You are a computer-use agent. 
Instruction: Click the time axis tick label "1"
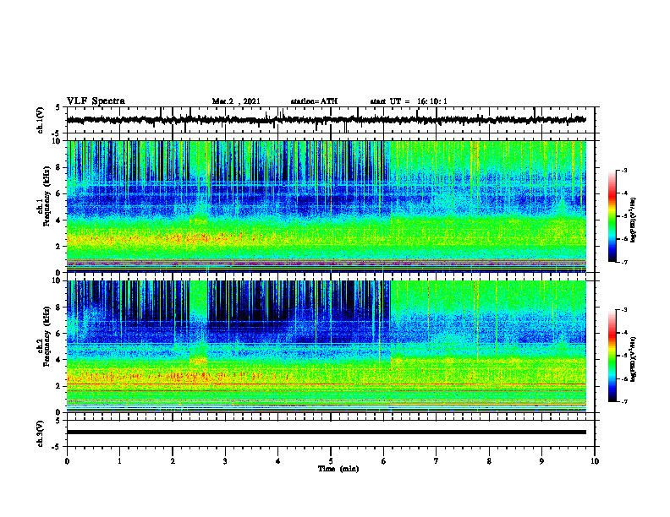[x=119, y=461]
